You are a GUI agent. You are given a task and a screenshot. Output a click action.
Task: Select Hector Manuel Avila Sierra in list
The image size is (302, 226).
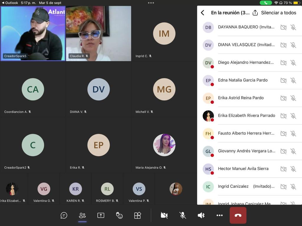pyautogui.click(x=243, y=169)
